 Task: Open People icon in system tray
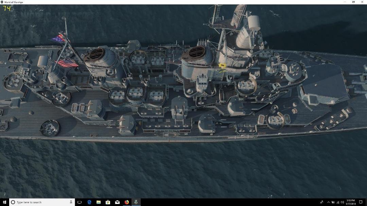coord(322,202)
